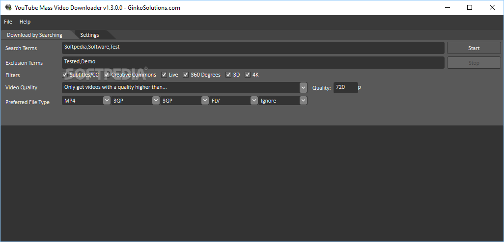
Task: Maximize the downloader window
Action: click(x=470, y=8)
